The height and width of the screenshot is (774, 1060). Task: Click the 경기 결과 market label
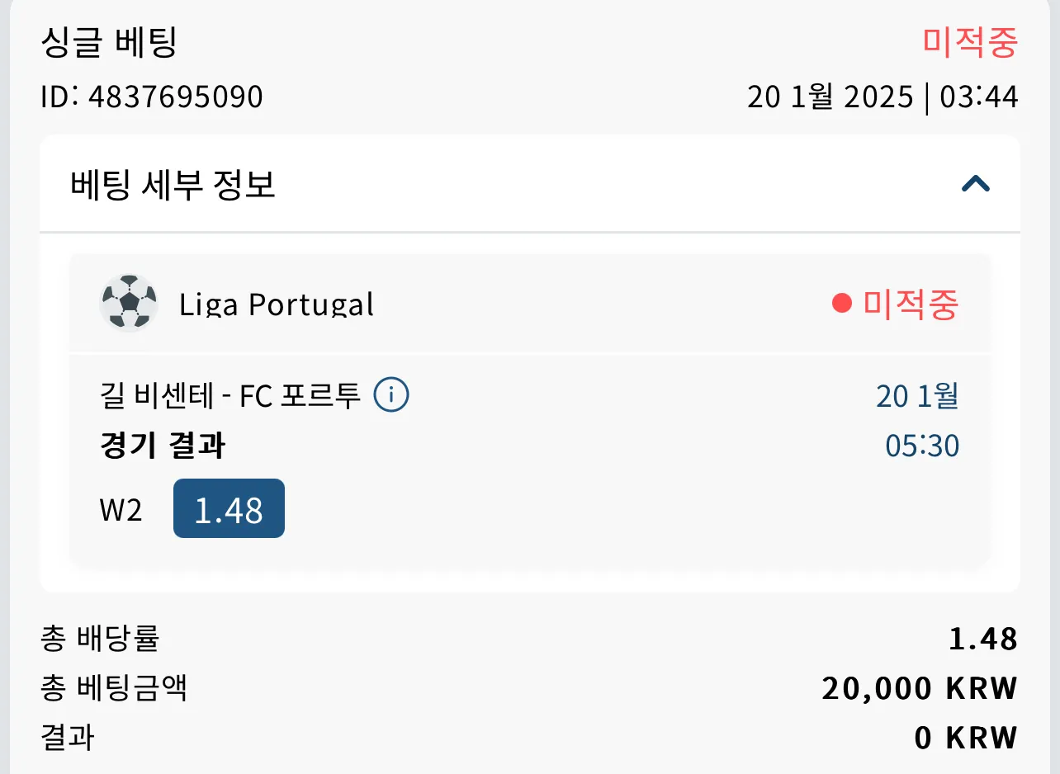[163, 446]
